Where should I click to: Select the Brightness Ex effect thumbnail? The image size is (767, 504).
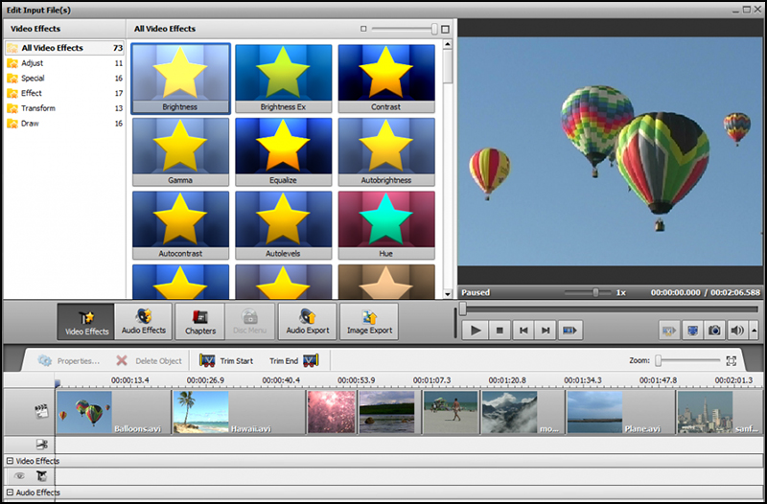pos(283,79)
